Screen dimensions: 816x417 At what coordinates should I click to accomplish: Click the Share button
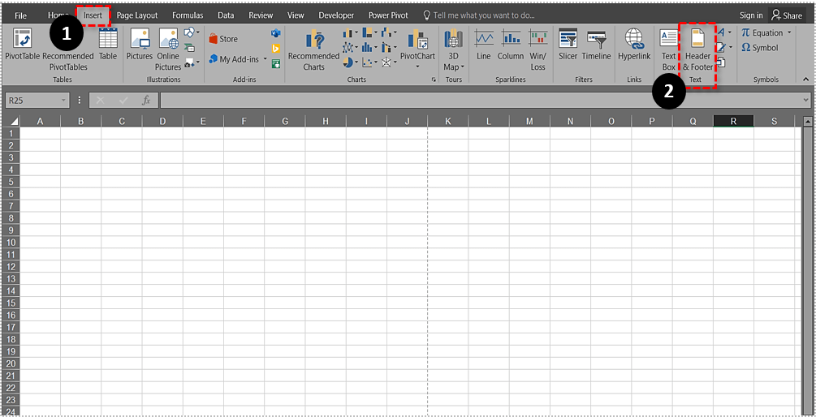click(786, 15)
